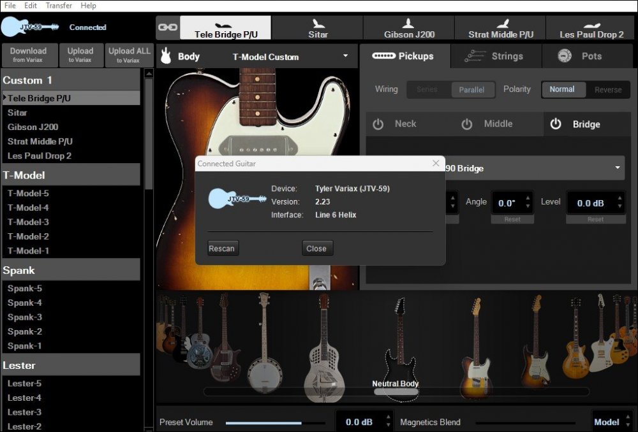Reset the Angle value

point(512,219)
